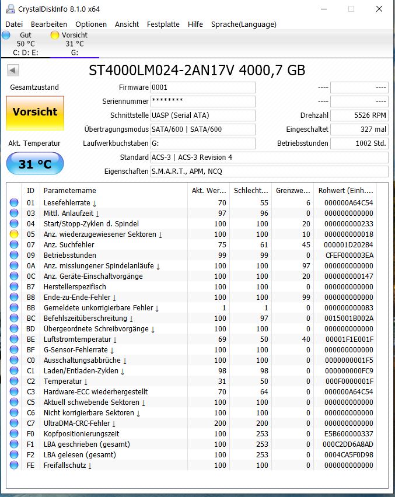Click blue status icon for Lesefehlerrate
Viewport: 395px width, 497px height.
tap(14, 202)
